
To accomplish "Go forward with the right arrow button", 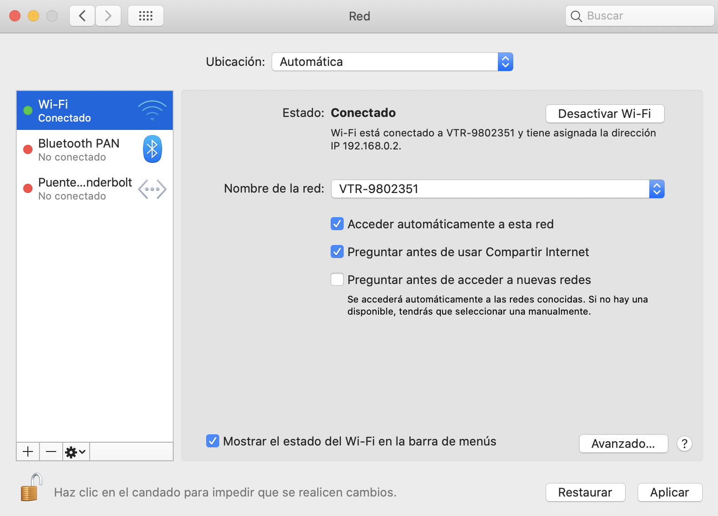I will [108, 16].
